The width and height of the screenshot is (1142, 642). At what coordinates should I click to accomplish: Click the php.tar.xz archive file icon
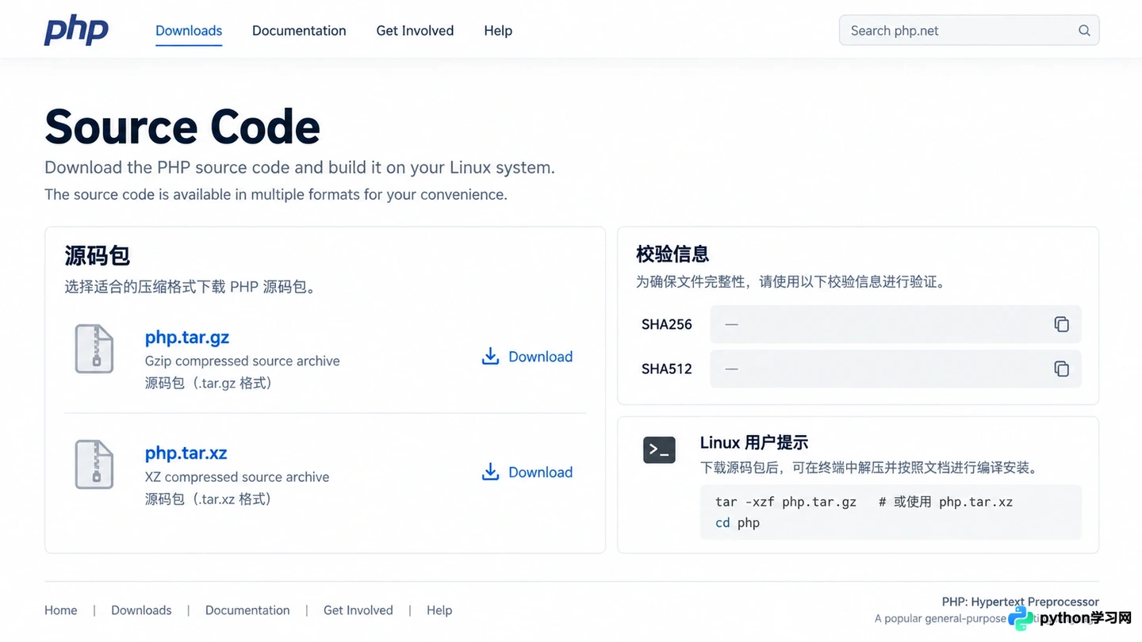click(x=94, y=464)
